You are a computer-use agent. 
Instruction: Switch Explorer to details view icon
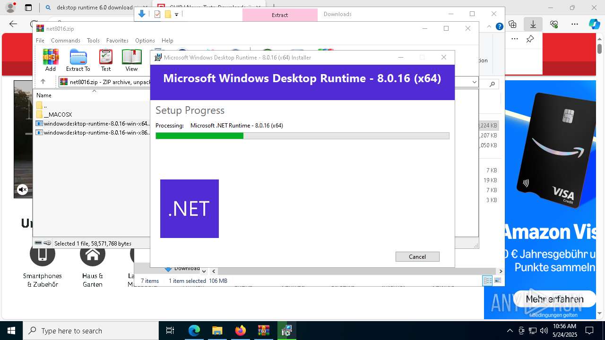pos(487,281)
